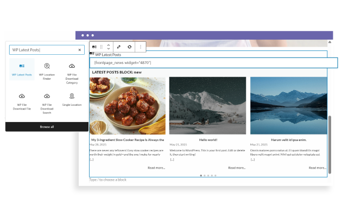Open the meatballs slow cooker post thumbnail
The image size is (342, 217).
pos(128,105)
